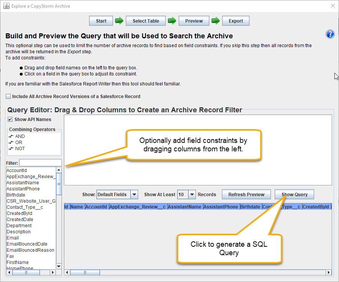Go to the Export step
Viewport: 339px width, 282px height.
point(236,21)
